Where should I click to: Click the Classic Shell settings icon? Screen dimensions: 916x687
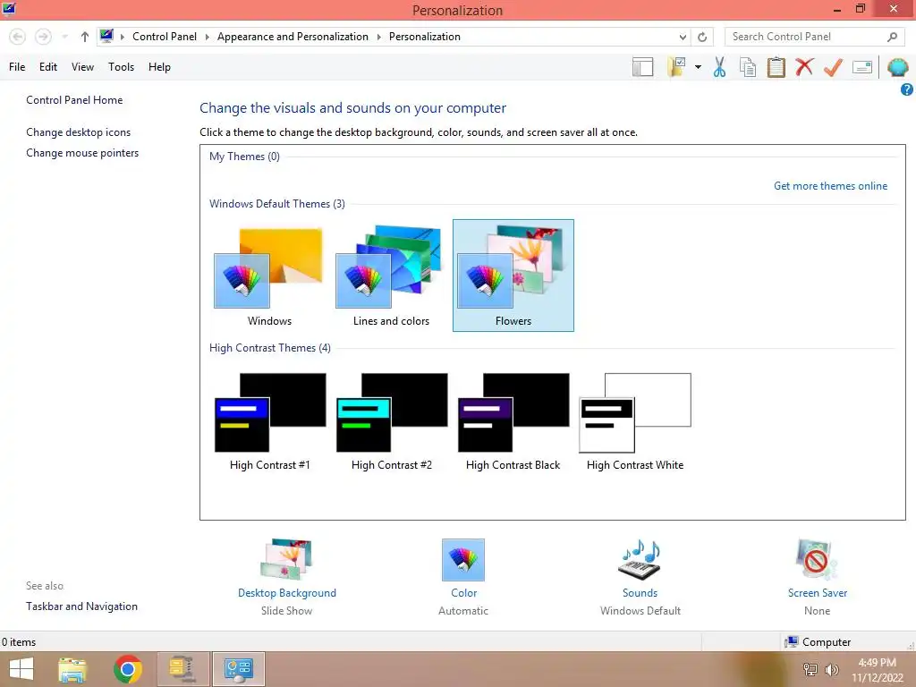(x=898, y=67)
